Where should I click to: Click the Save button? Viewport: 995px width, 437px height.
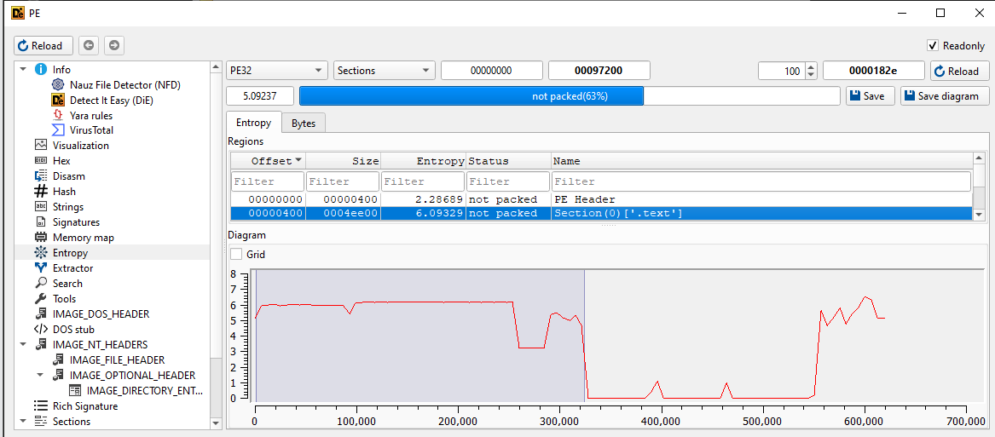coord(870,96)
